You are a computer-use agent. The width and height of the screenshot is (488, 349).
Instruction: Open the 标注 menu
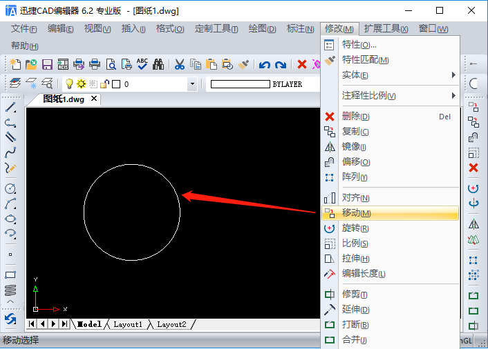tap(300, 29)
